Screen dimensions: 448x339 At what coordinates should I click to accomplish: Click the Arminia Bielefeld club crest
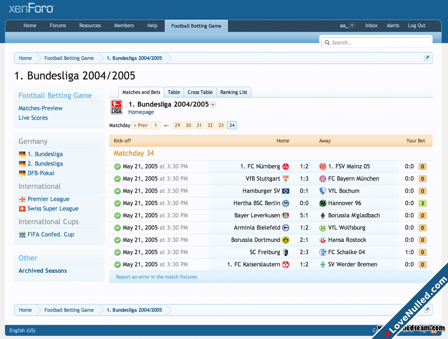286,228
